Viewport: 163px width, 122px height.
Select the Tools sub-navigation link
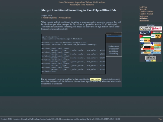[83, 5]
